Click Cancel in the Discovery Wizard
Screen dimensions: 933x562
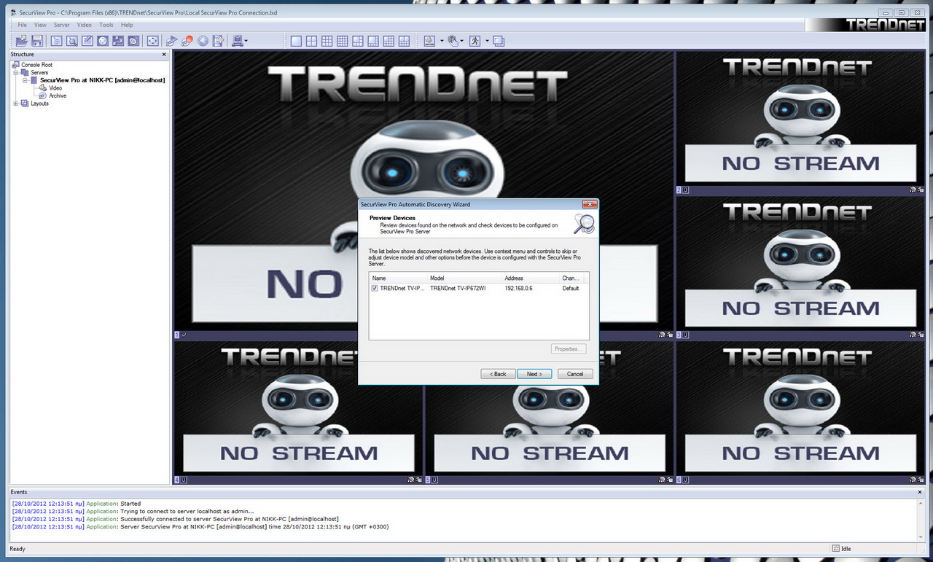pos(575,374)
